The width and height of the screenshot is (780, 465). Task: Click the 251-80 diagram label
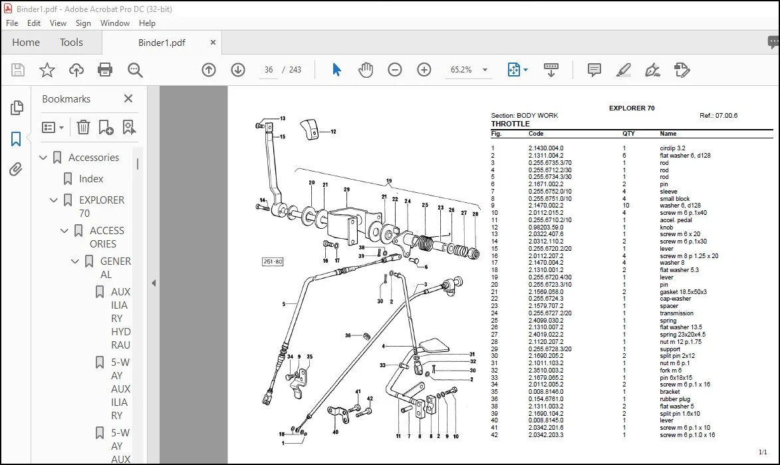click(x=273, y=261)
